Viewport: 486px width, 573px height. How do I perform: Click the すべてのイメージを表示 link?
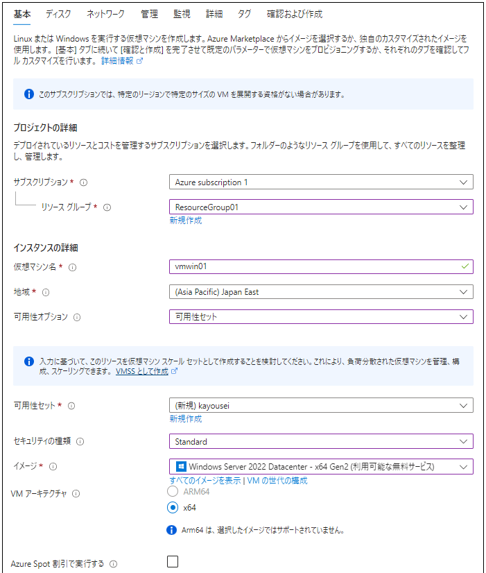pyautogui.click(x=205, y=481)
